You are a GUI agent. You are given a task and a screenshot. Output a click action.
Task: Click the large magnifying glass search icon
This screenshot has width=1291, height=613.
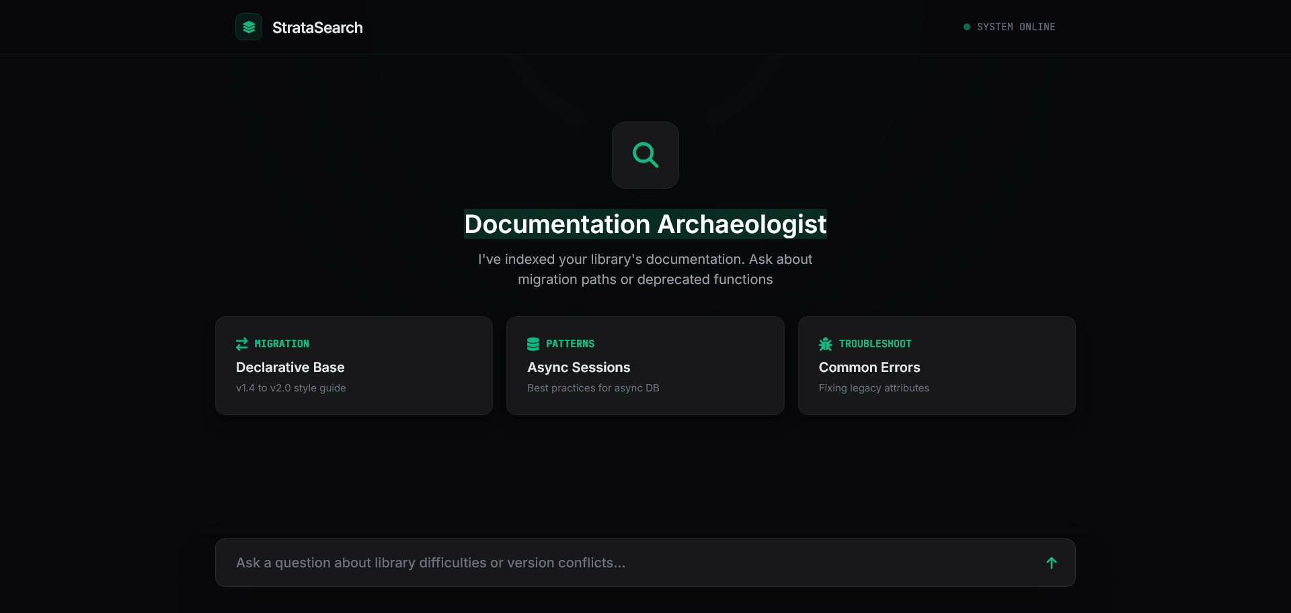pyautogui.click(x=645, y=155)
